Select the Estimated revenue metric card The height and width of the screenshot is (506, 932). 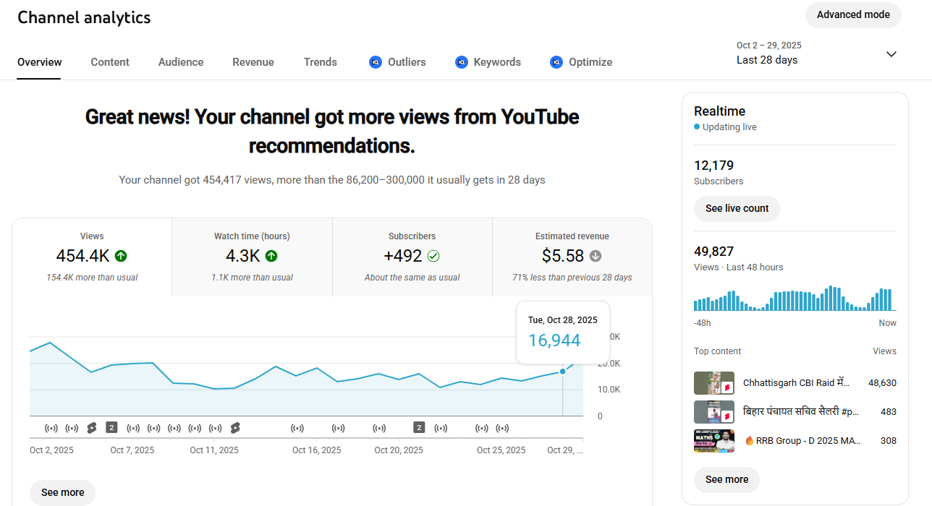click(572, 257)
